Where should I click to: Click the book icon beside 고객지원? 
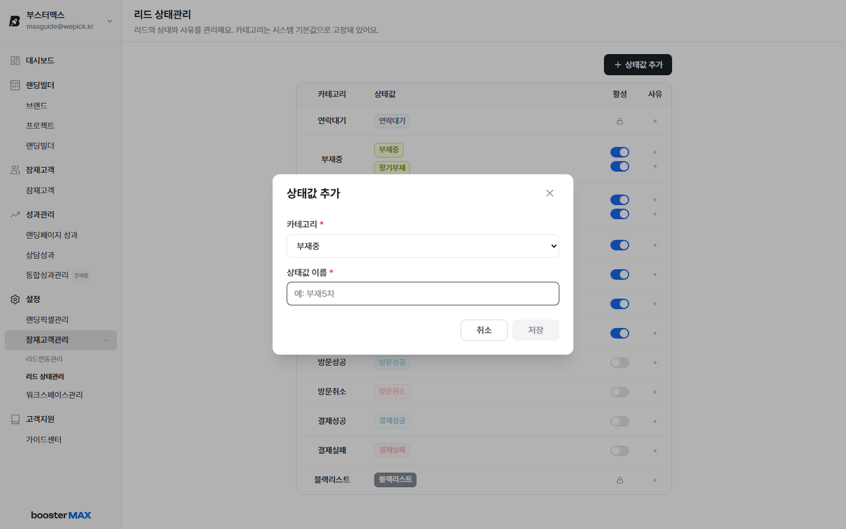15,419
